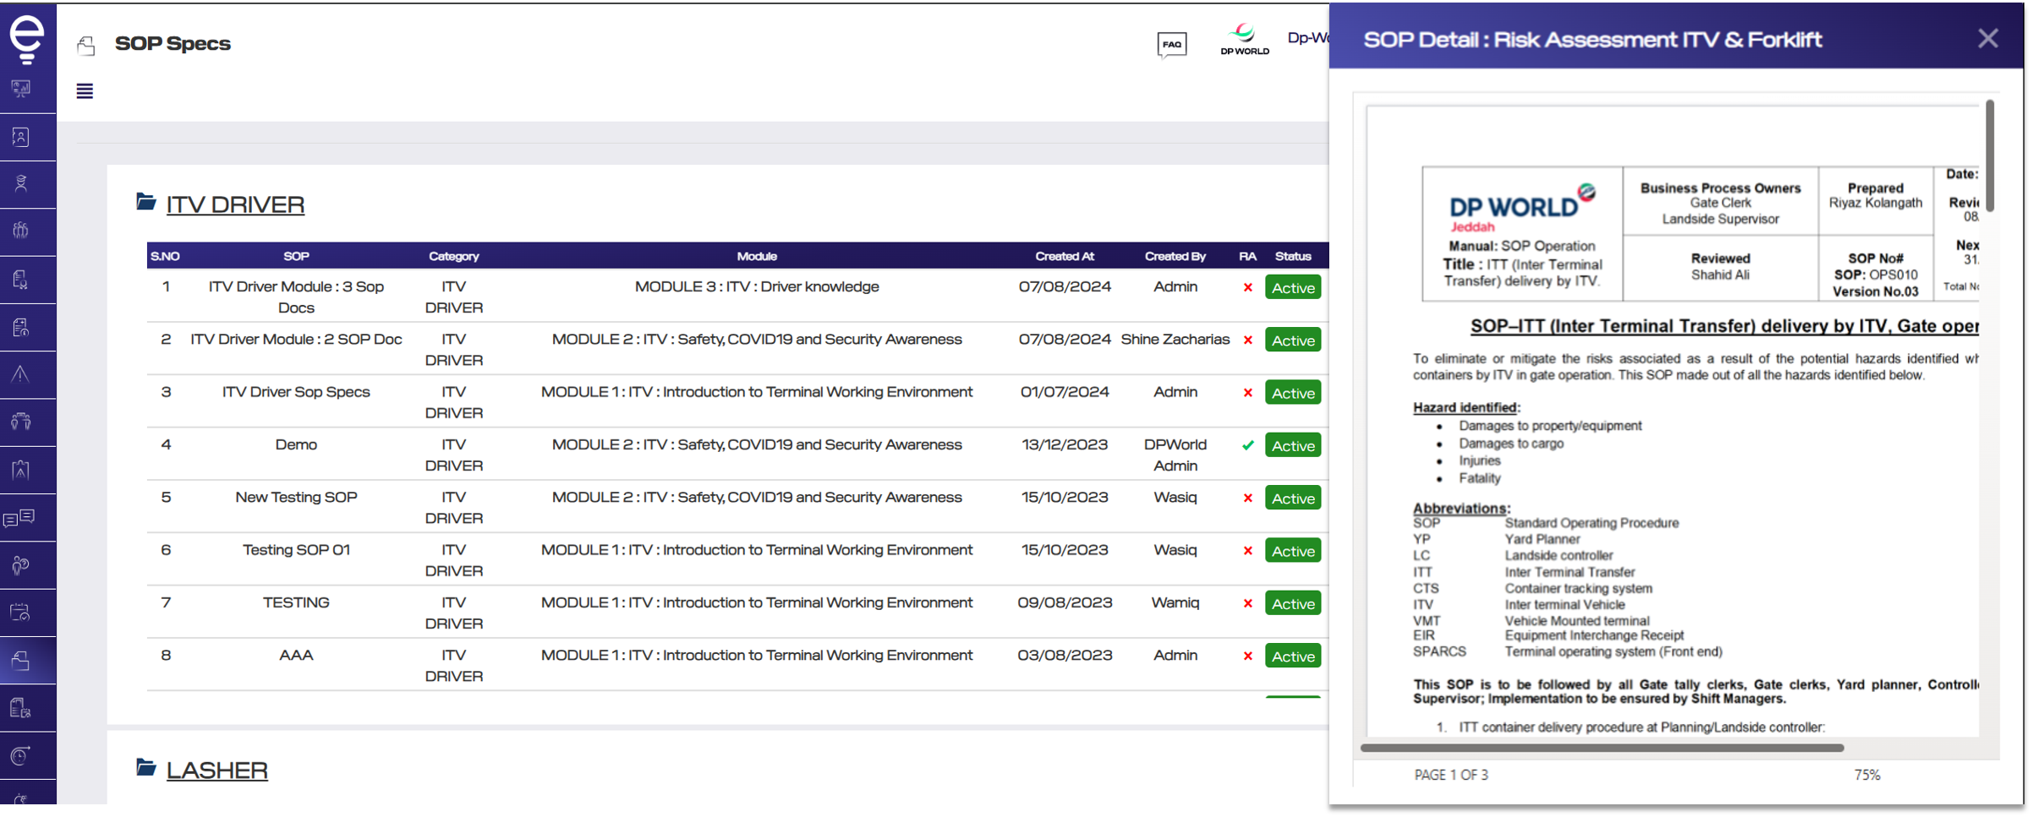Click Active status for ITV Driver Module : 3 Sop Docs

click(1293, 287)
